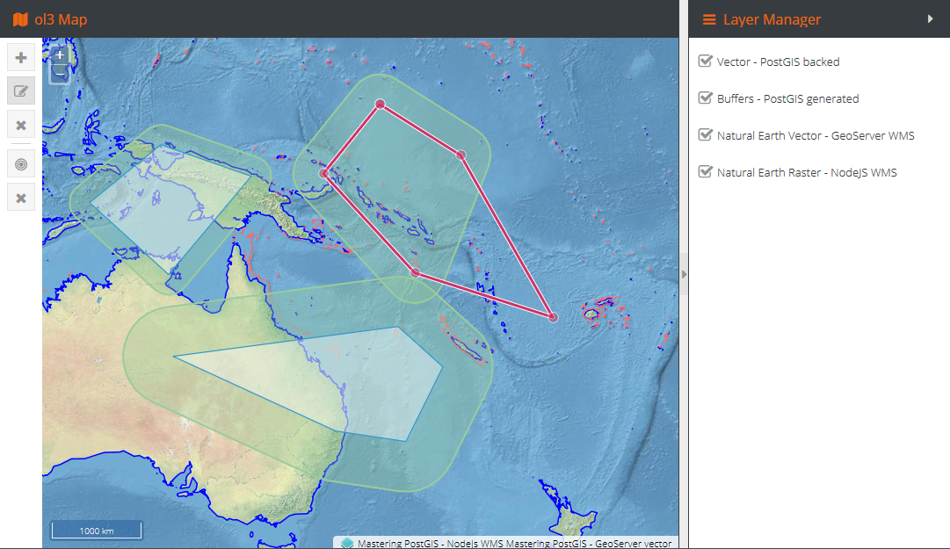The height and width of the screenshot is (549, 950).
Task: Toggle Buffers - PostGIS generated layer
Action: tap(704, 98)
